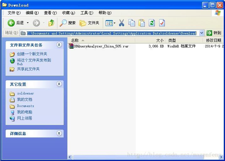Expand the 详细信息 panel
The width and height of the screenshot is (225, 161).
pyautogui.click(x=59, y=133)
